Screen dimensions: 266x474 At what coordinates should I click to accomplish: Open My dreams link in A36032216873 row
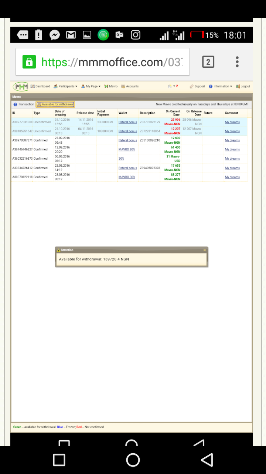click(232, 158)
